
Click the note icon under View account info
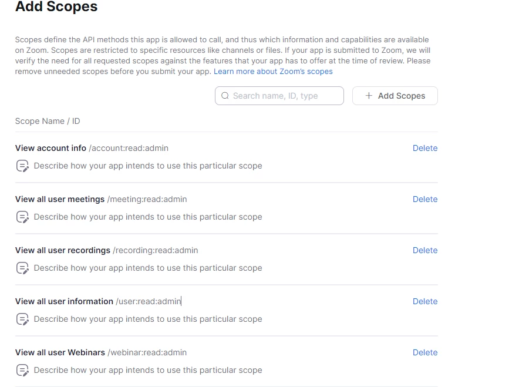[x=22, y=166]
